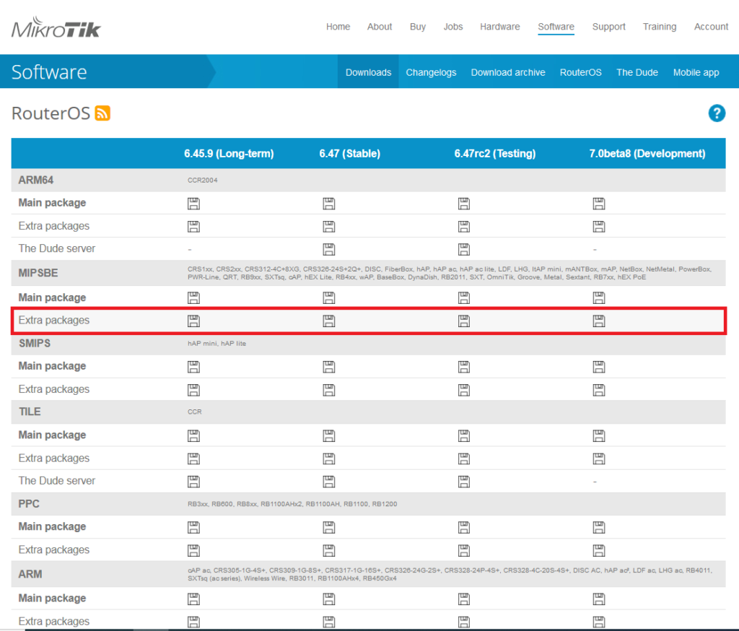Click the PPC section heading

29,504
